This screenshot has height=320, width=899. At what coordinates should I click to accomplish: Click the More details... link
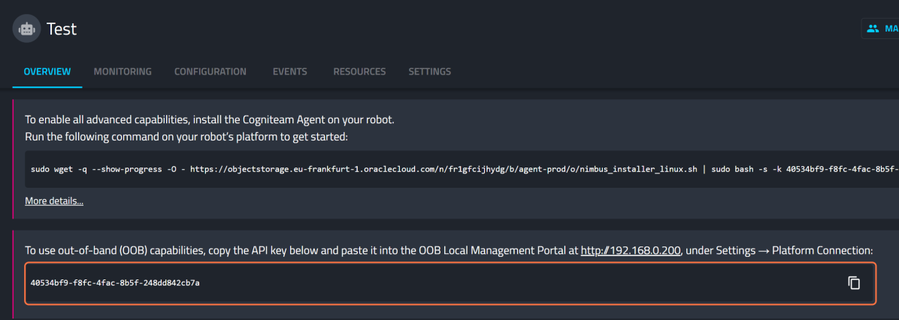pos(54,201)
